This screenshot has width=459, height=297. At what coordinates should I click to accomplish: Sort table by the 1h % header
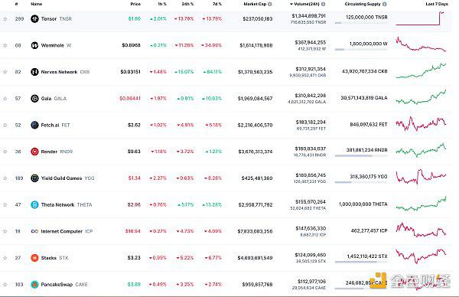[162, 4]
